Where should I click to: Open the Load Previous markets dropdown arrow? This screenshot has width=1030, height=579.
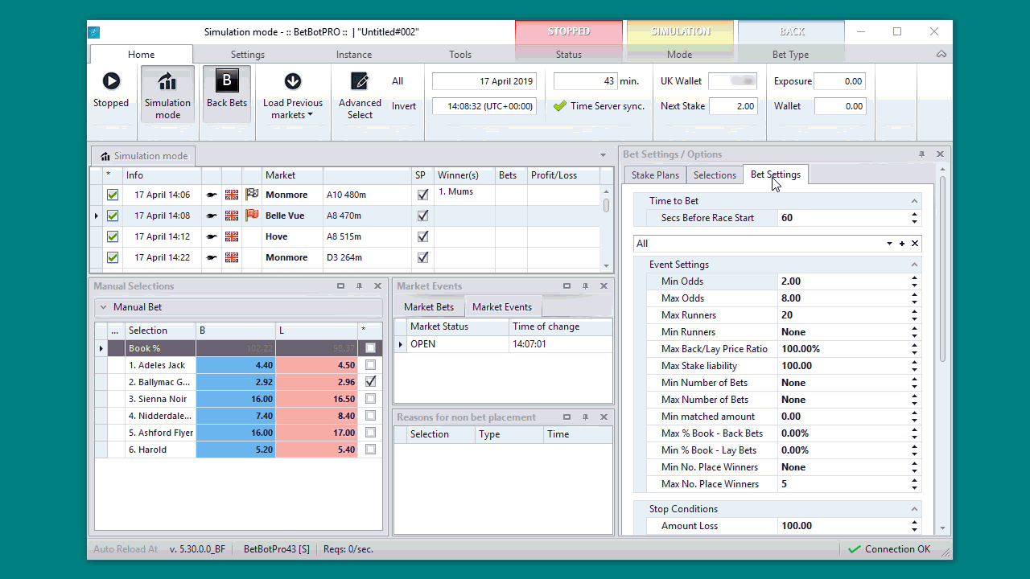pos(311,116)
